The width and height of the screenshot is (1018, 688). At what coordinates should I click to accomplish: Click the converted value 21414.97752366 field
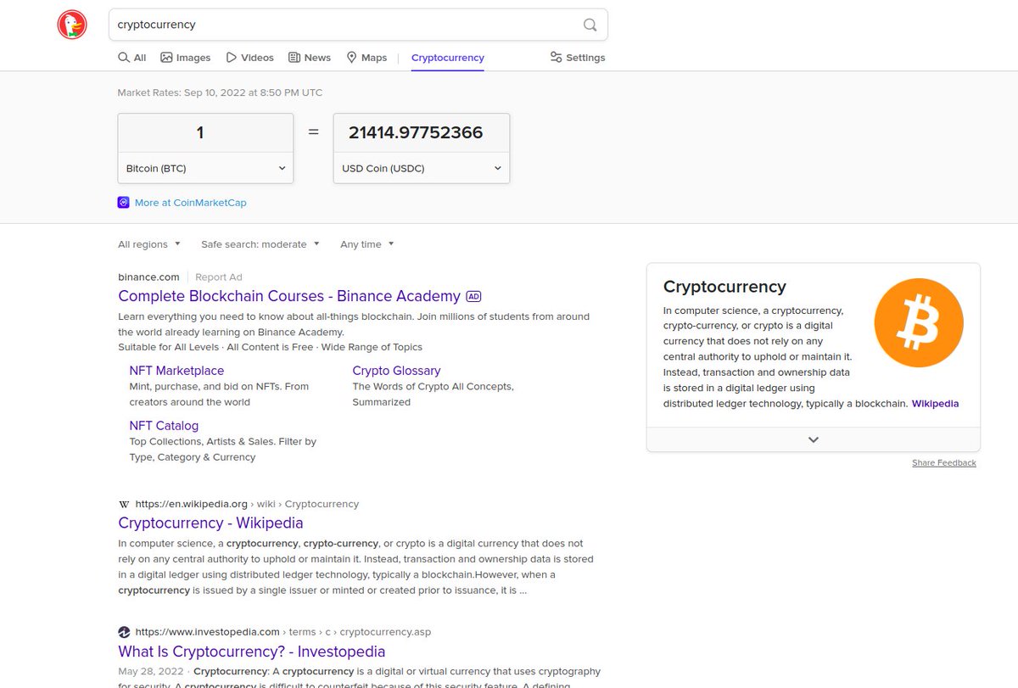422,133
